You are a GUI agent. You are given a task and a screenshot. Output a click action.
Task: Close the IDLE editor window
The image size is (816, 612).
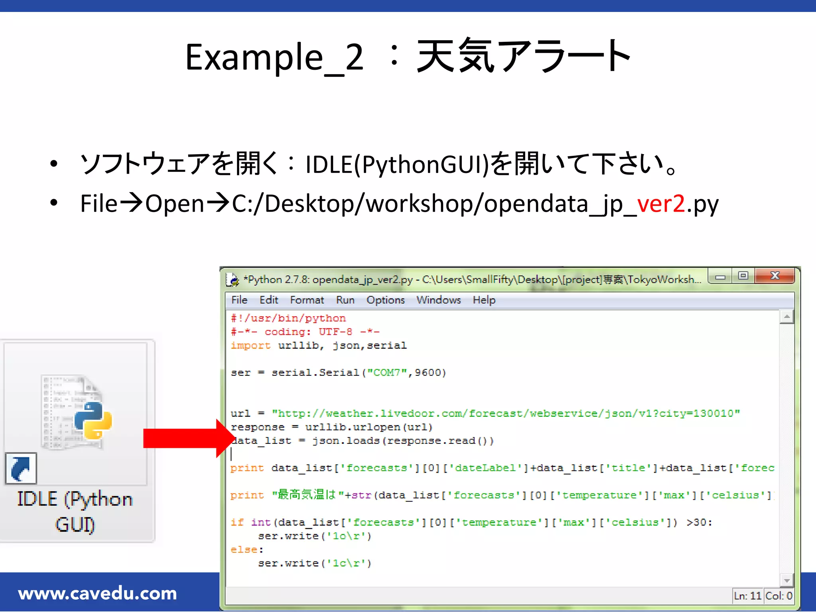775,276
